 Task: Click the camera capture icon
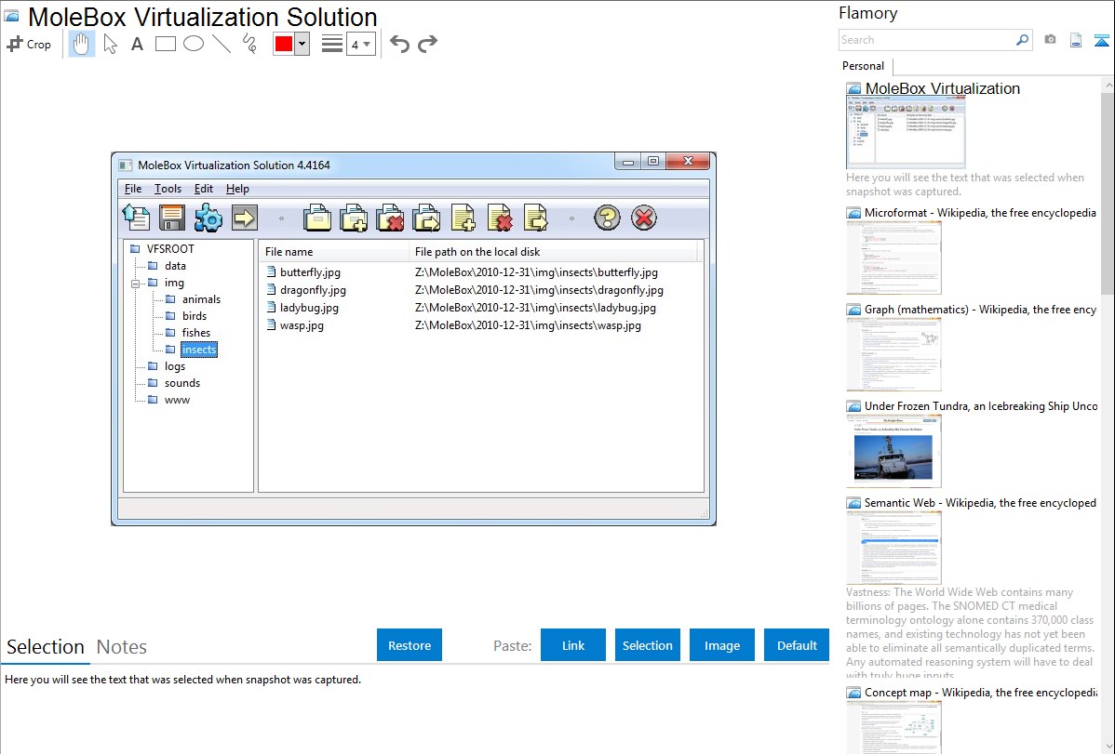(x=1050, y=40)
